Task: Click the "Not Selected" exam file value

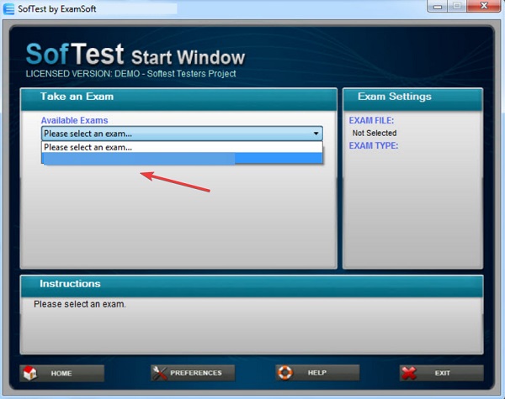Action: click(x=375, y=133)
